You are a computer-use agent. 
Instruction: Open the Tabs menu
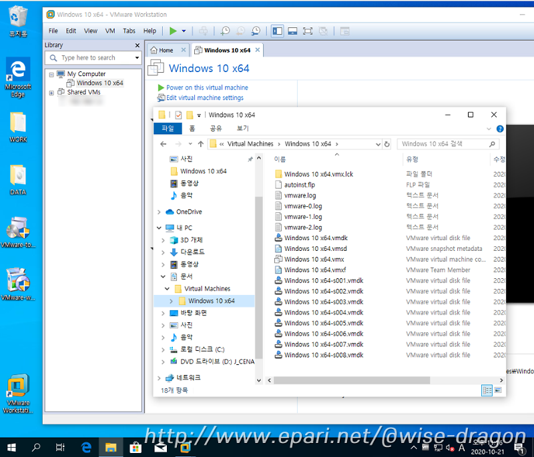[129, 31]
